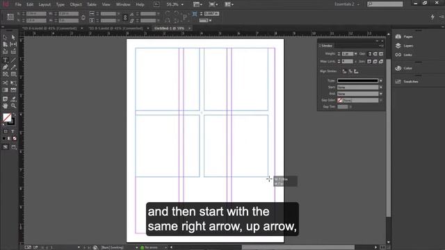Click the Fill color swatch in toolbox
Screen dimensions: 445x250
coord(7,117)
